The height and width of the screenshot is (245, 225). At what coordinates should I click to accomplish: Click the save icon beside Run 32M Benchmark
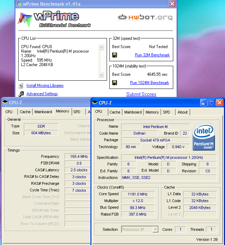tap(115, 55)
